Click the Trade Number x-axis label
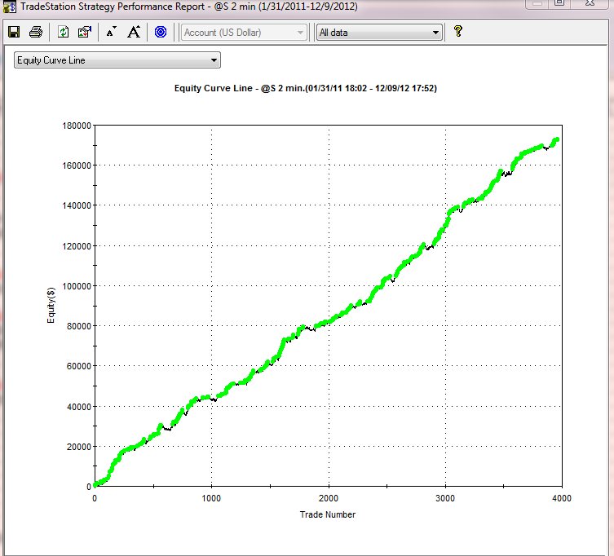The width and height of the screenshot is (614, 556). coord(328,514)
